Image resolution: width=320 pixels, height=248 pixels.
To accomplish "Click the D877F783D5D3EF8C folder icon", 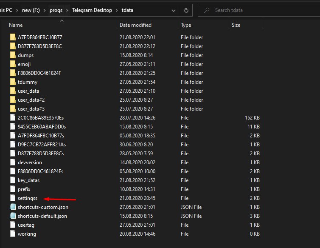I will [13, 46].
